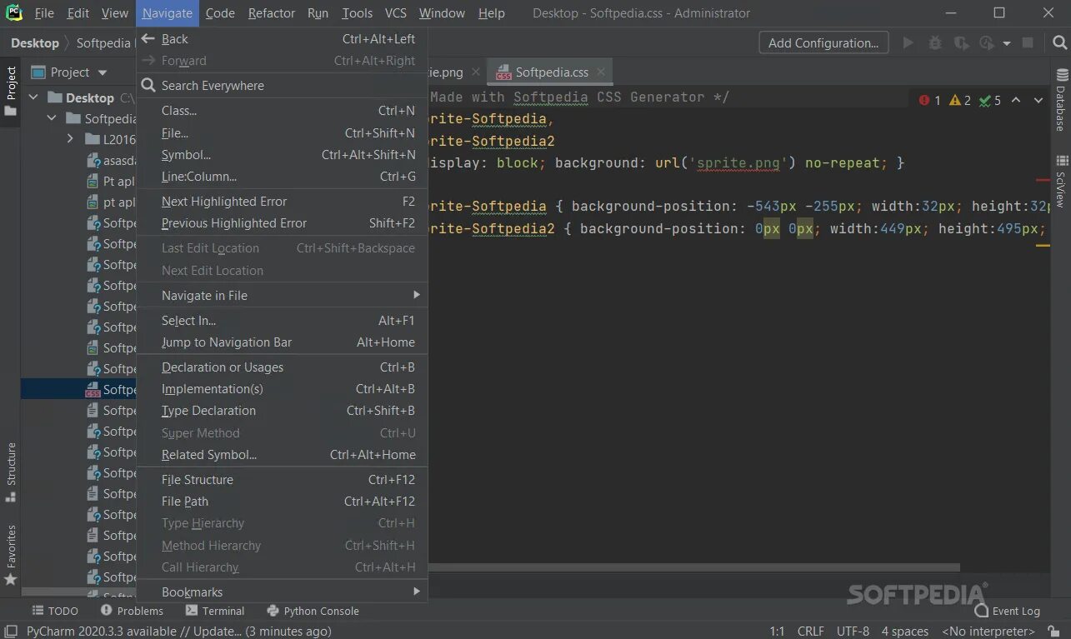Click the caret position 1:1 indicator
The height and width of the screenshot is (639, 1071).
pos(777,632)
